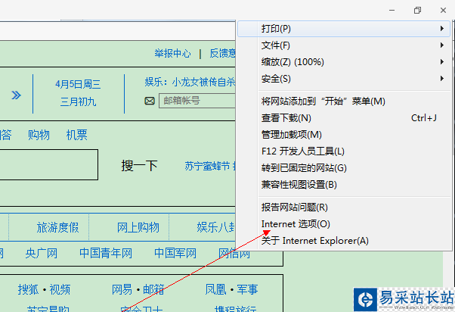Select 查看下载(N) menu entry
The height and width of the screenshot is (312, 455).
coord(344,118)
